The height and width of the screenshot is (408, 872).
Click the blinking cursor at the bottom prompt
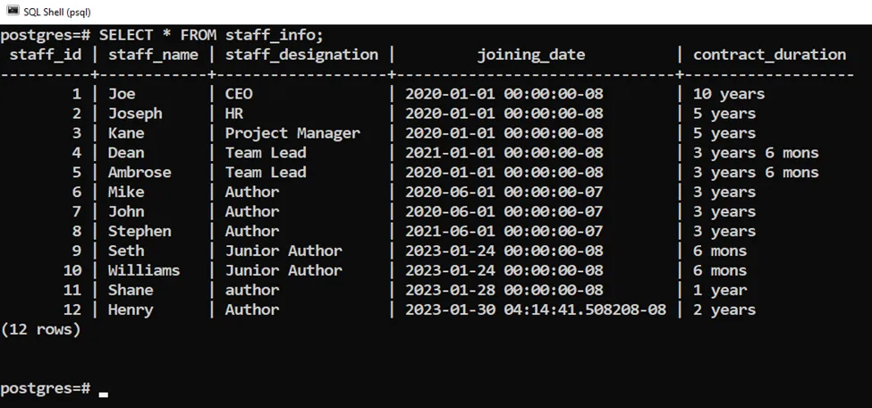(x=104, y=392)
